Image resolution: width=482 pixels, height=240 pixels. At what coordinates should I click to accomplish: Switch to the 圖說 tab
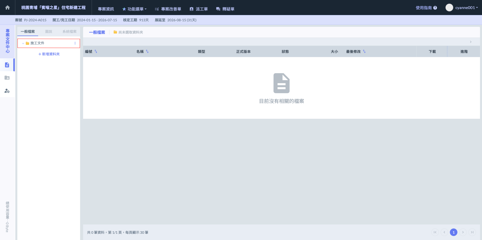point(48,32)
